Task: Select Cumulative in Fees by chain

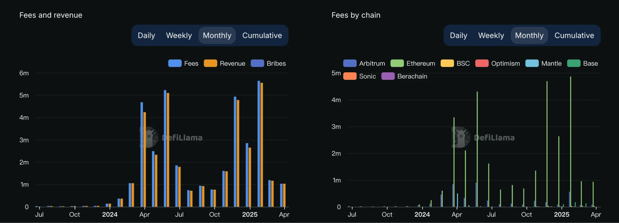Action: (574, 36)
